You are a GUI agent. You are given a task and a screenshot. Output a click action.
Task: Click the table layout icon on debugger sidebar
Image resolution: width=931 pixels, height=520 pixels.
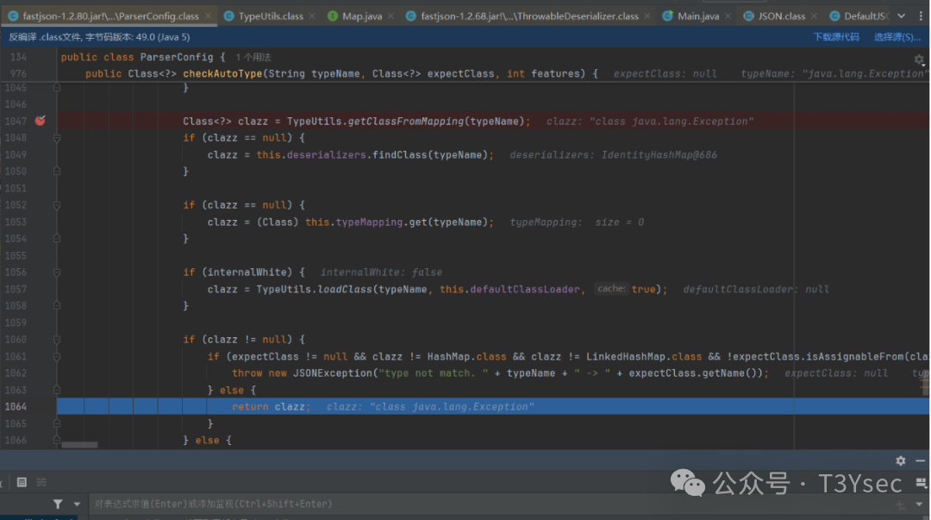coord(22,482)
